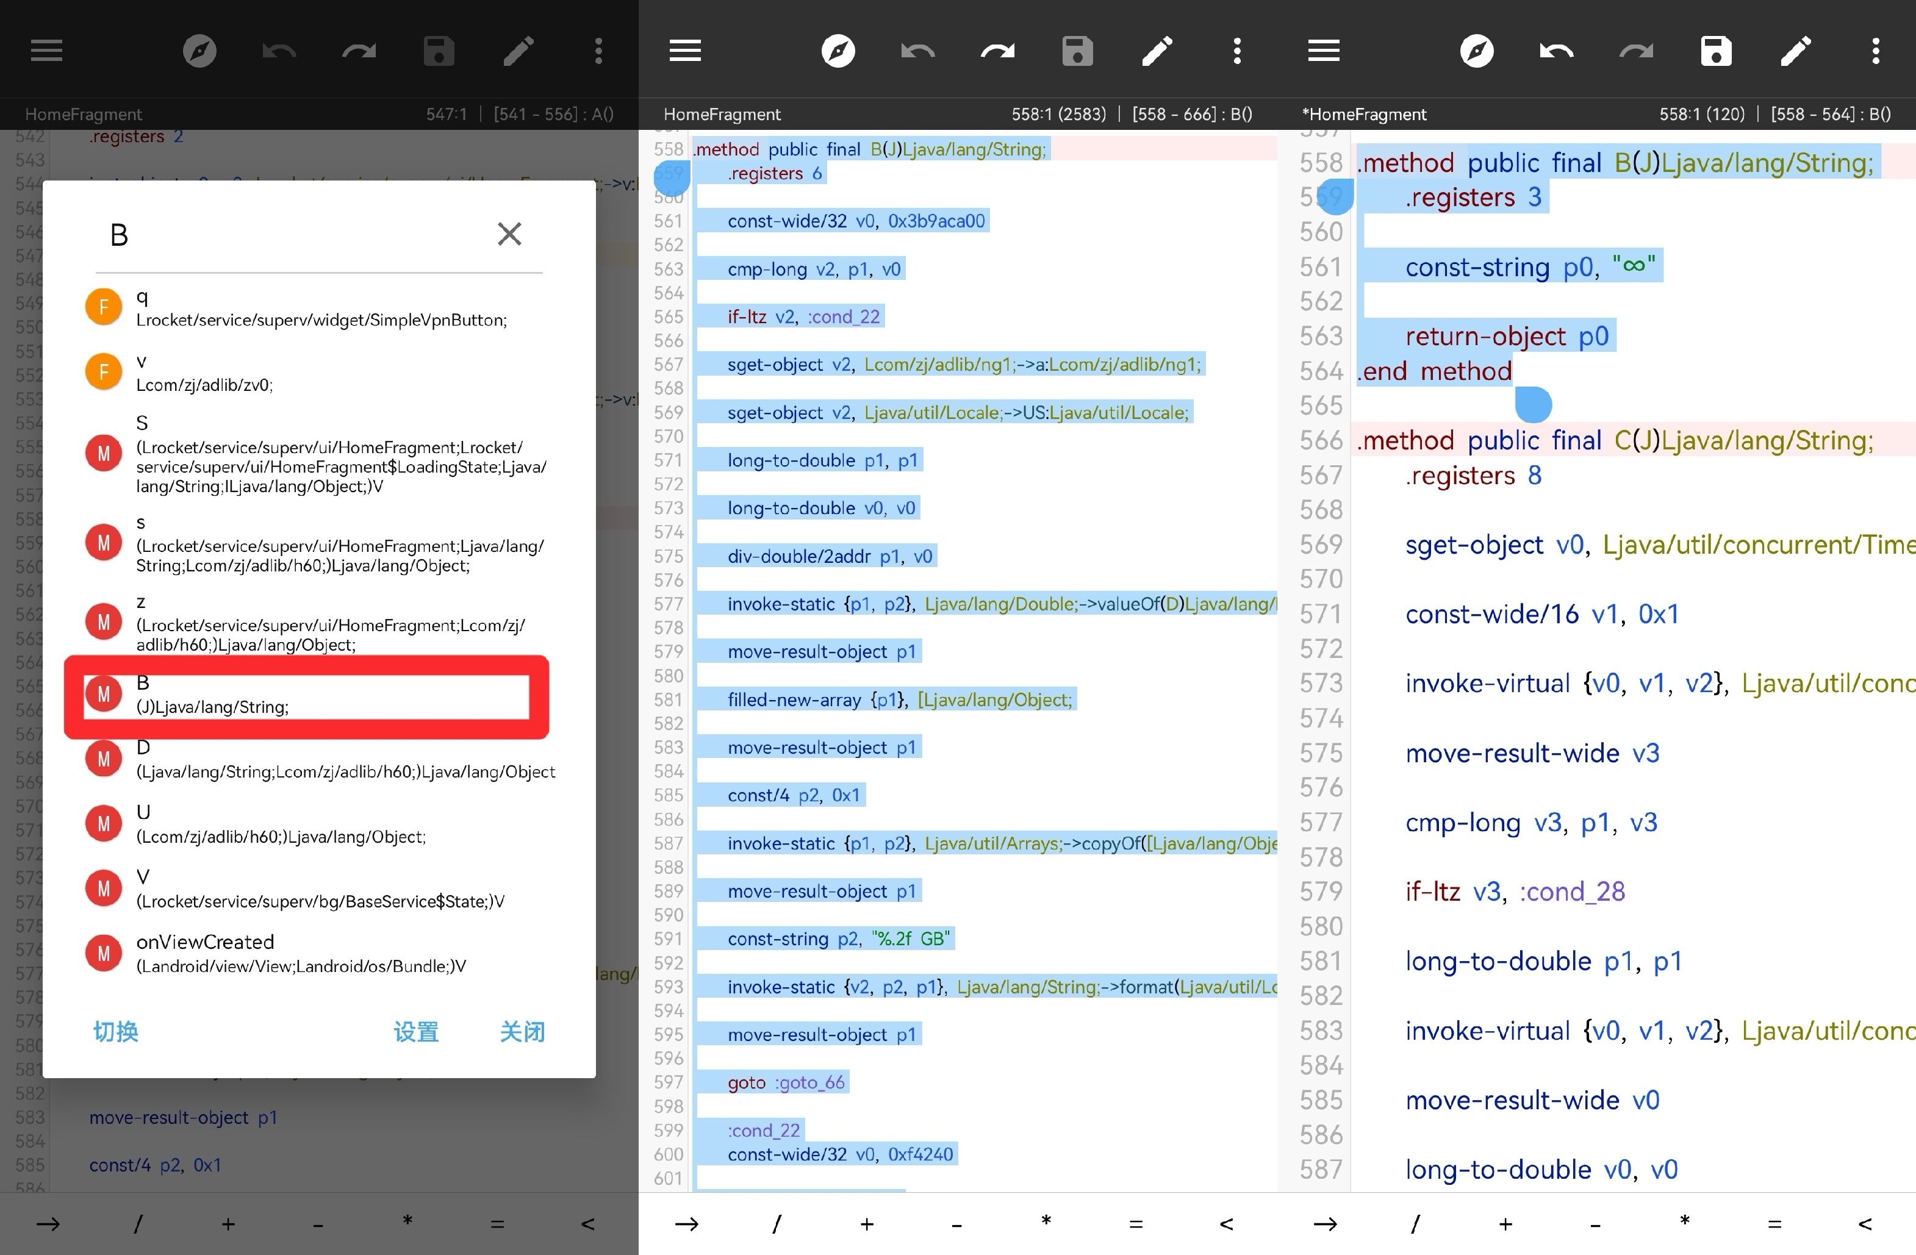Screen dimensions: 1916x1255
Task: Open navigation compass in right editor pane
Action: point(1476,51)
